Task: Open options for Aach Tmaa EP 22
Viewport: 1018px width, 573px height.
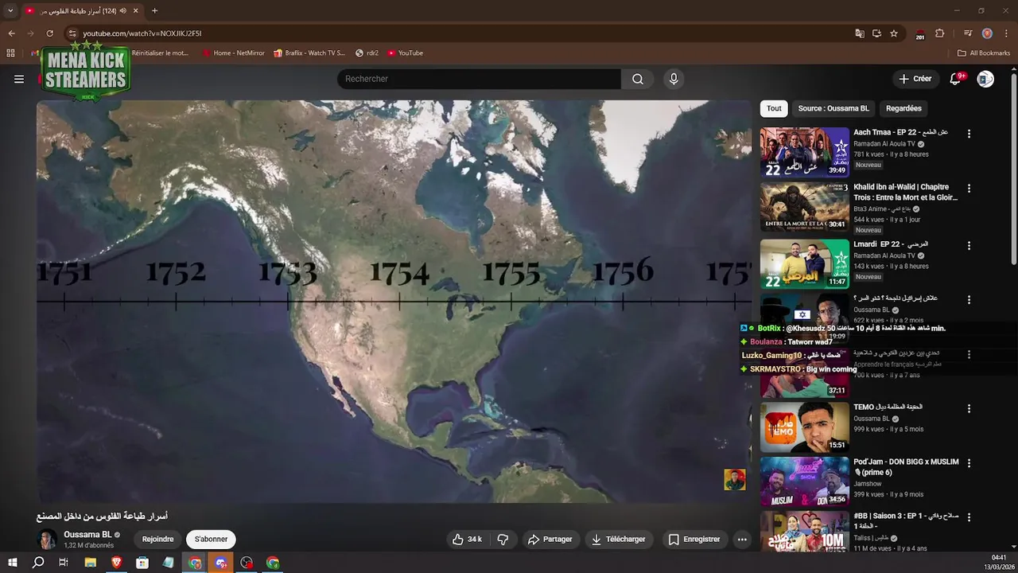Action: [x=969, y=134]
